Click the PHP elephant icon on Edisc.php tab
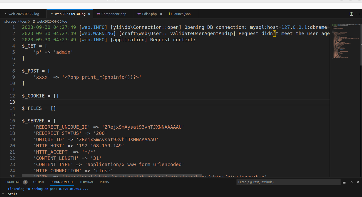 [139, 14]
